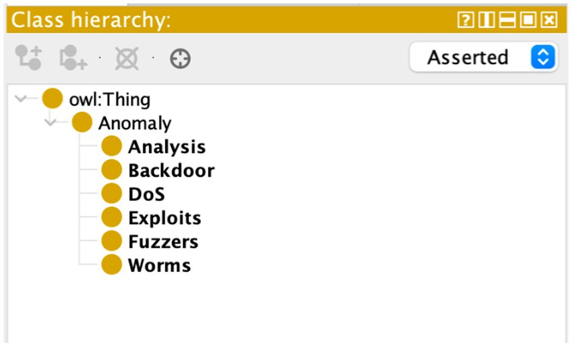
Task: Click the Add subclass icon
Action: (28, 59)
